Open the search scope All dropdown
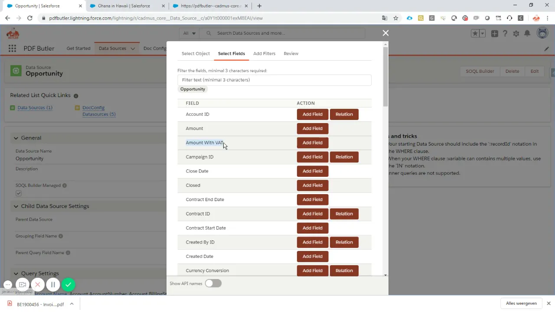Image resolution: width=555 pixels, height=312 pixels. (189, 33)
